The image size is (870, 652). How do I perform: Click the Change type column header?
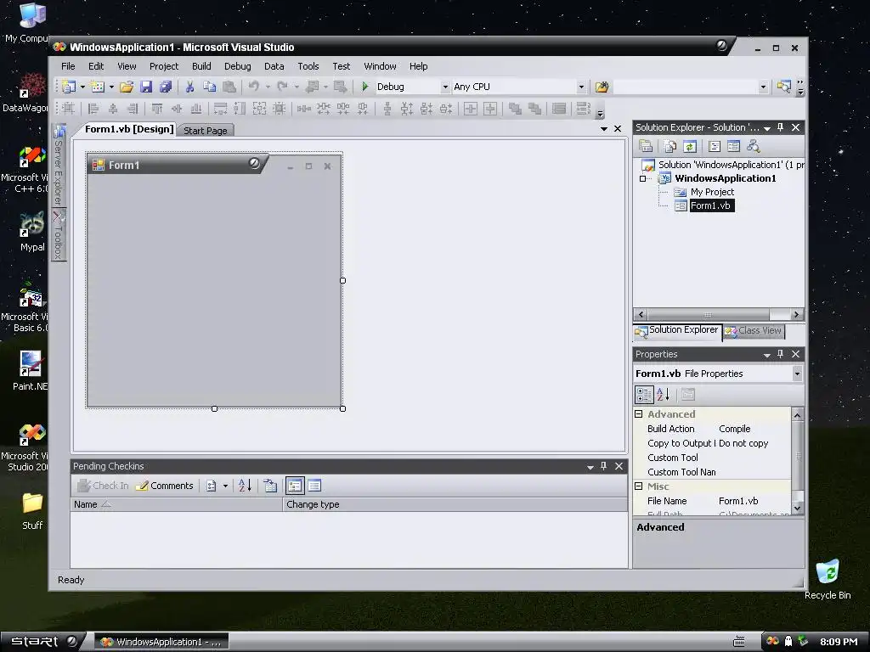click(455, 504)
